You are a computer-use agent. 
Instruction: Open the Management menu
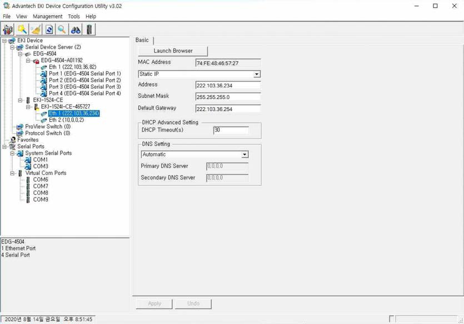click(47, 17)
